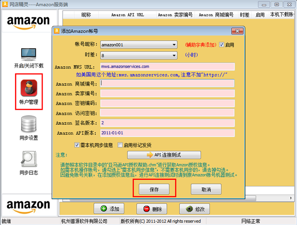297x225 pixels.
Task: Click the Amazon 卖家编号 input field
Action: [x=167, y=93]
